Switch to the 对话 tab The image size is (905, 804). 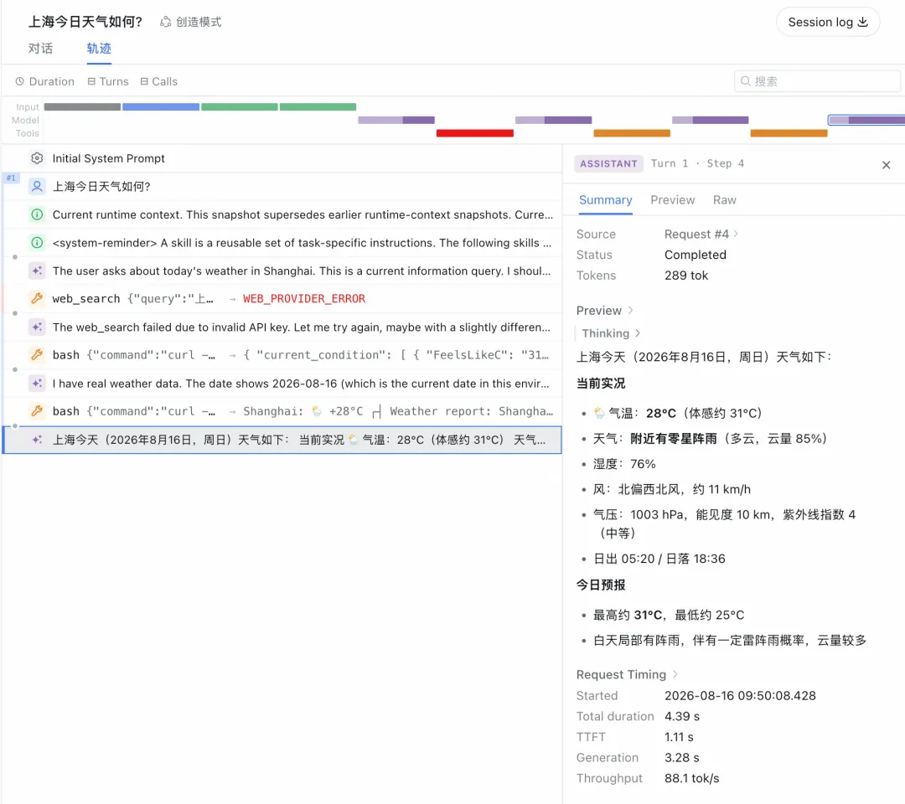(40, 49)
